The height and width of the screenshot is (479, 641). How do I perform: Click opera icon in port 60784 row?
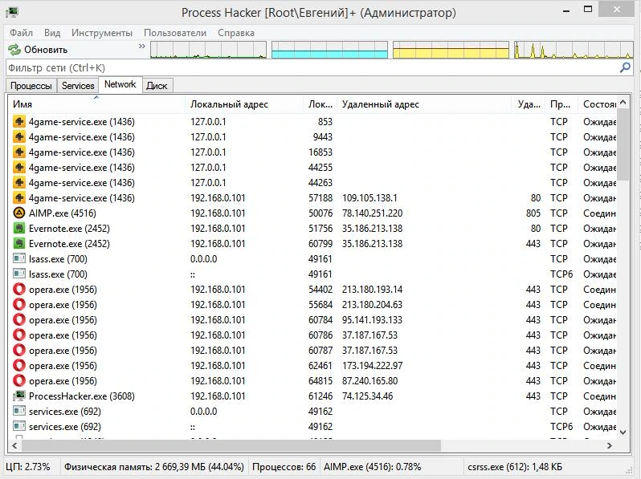[x=19, y=320]
